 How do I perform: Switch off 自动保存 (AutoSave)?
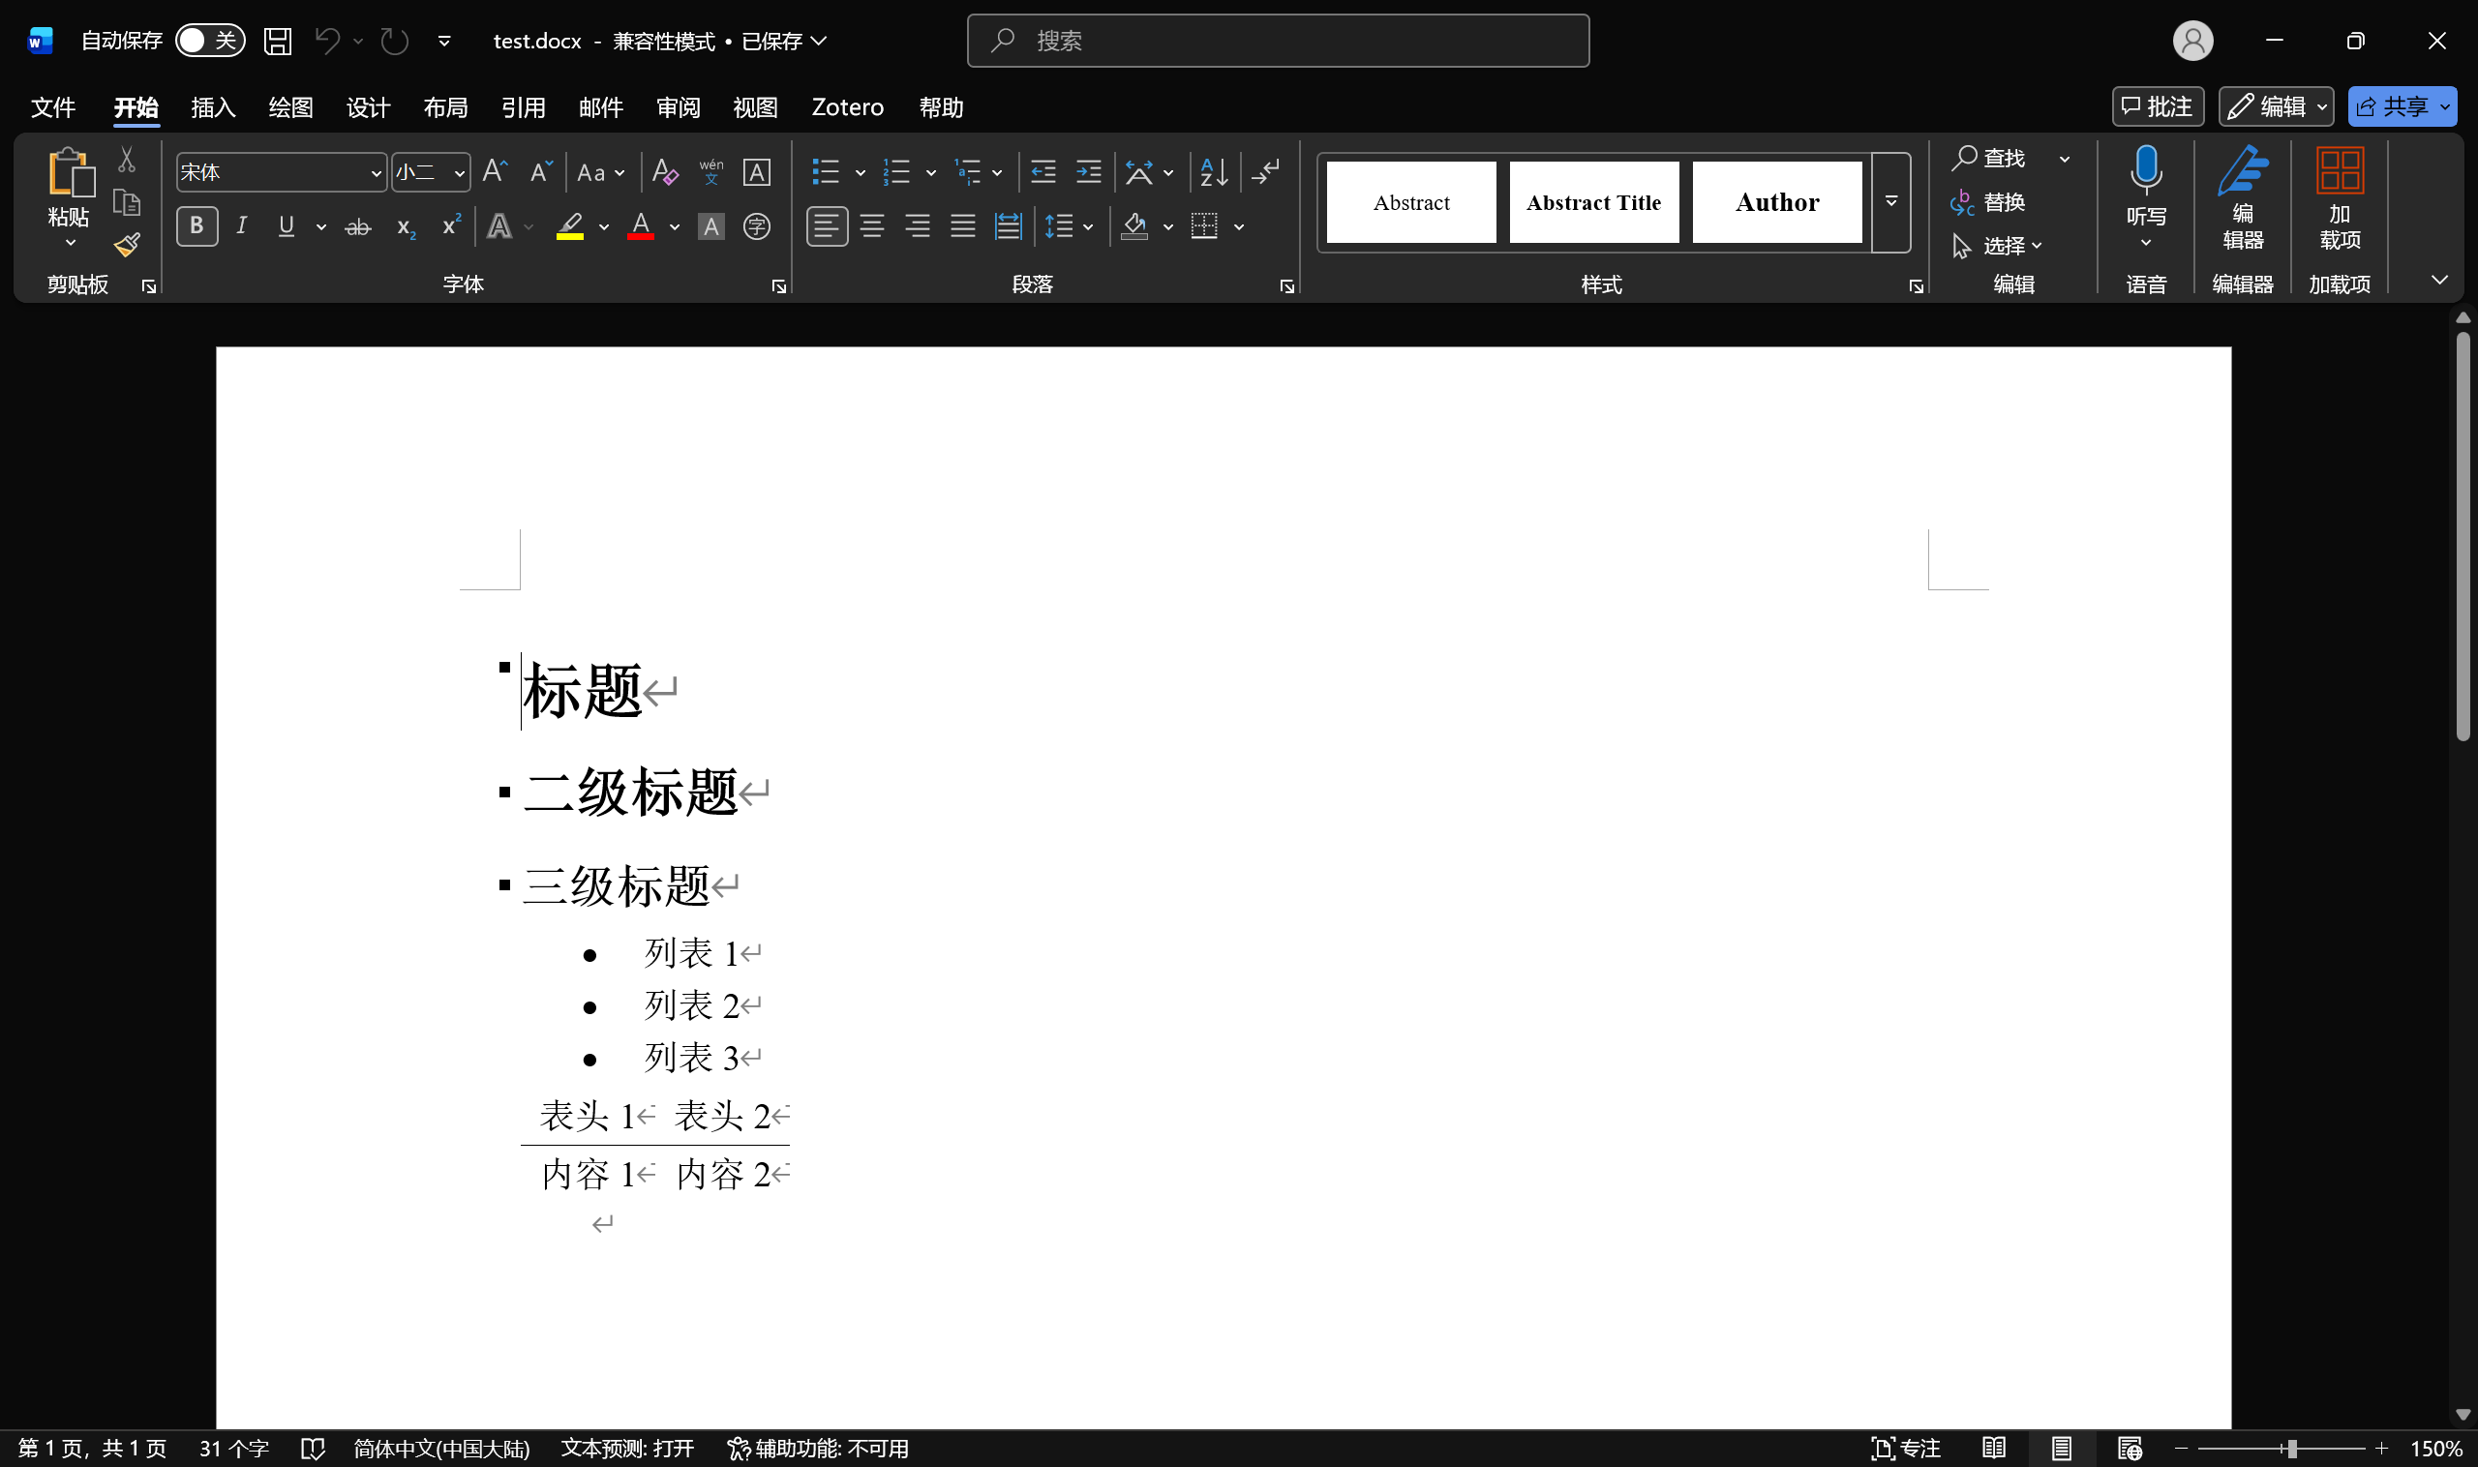click(x=209, y=41)
